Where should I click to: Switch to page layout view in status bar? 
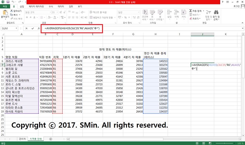(203, 143)
